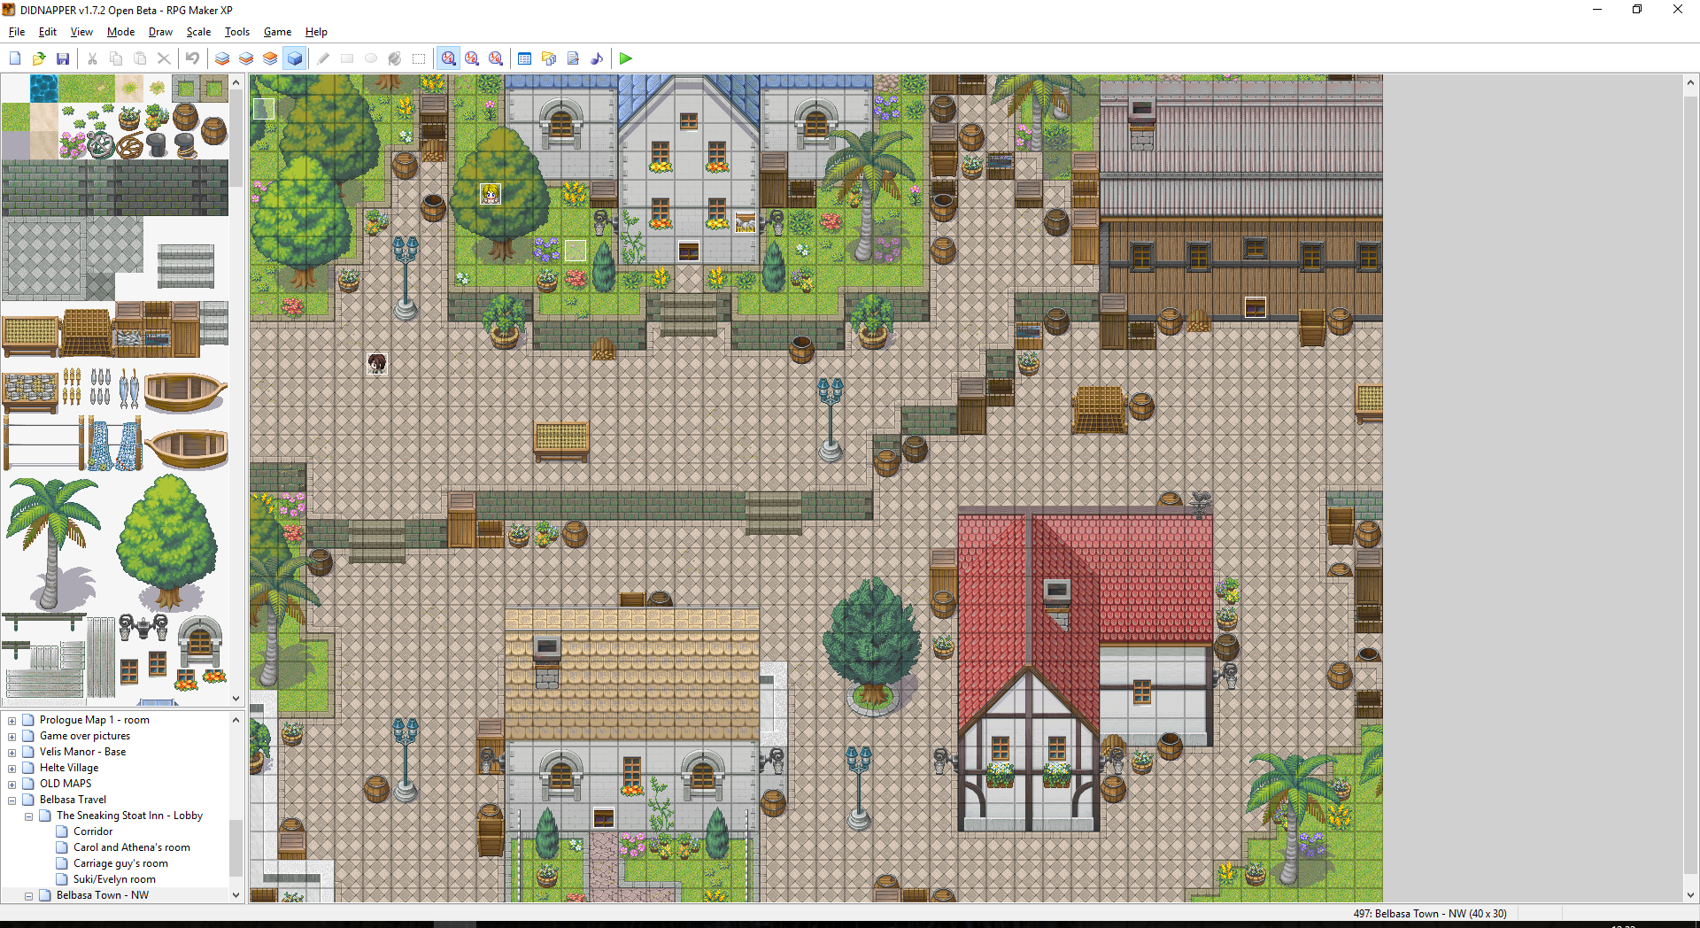Viewport: 1700px width, 928px height.
Task: Open the File menu
Action: click(17, 32)
